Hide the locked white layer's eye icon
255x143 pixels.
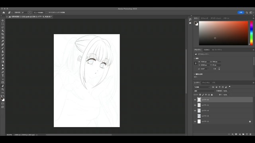click(195, 122)
